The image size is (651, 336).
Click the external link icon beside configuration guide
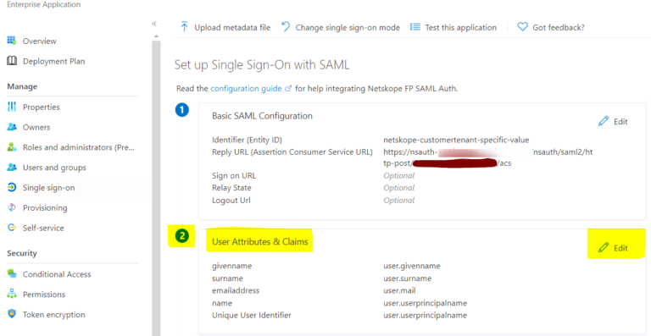(x=288, y=89)
